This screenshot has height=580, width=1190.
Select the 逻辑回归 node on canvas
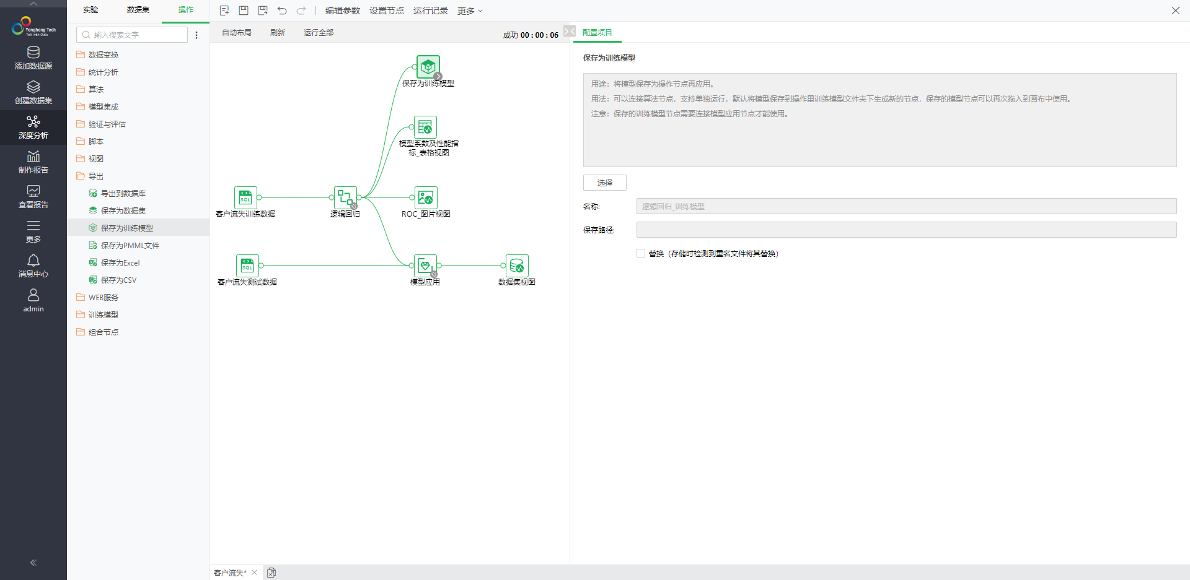point(345,197)
